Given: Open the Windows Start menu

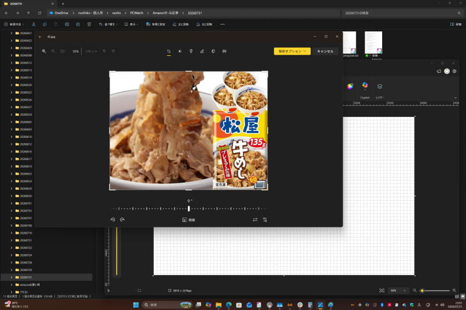Looking at the screenshot, I should point(136,305).
